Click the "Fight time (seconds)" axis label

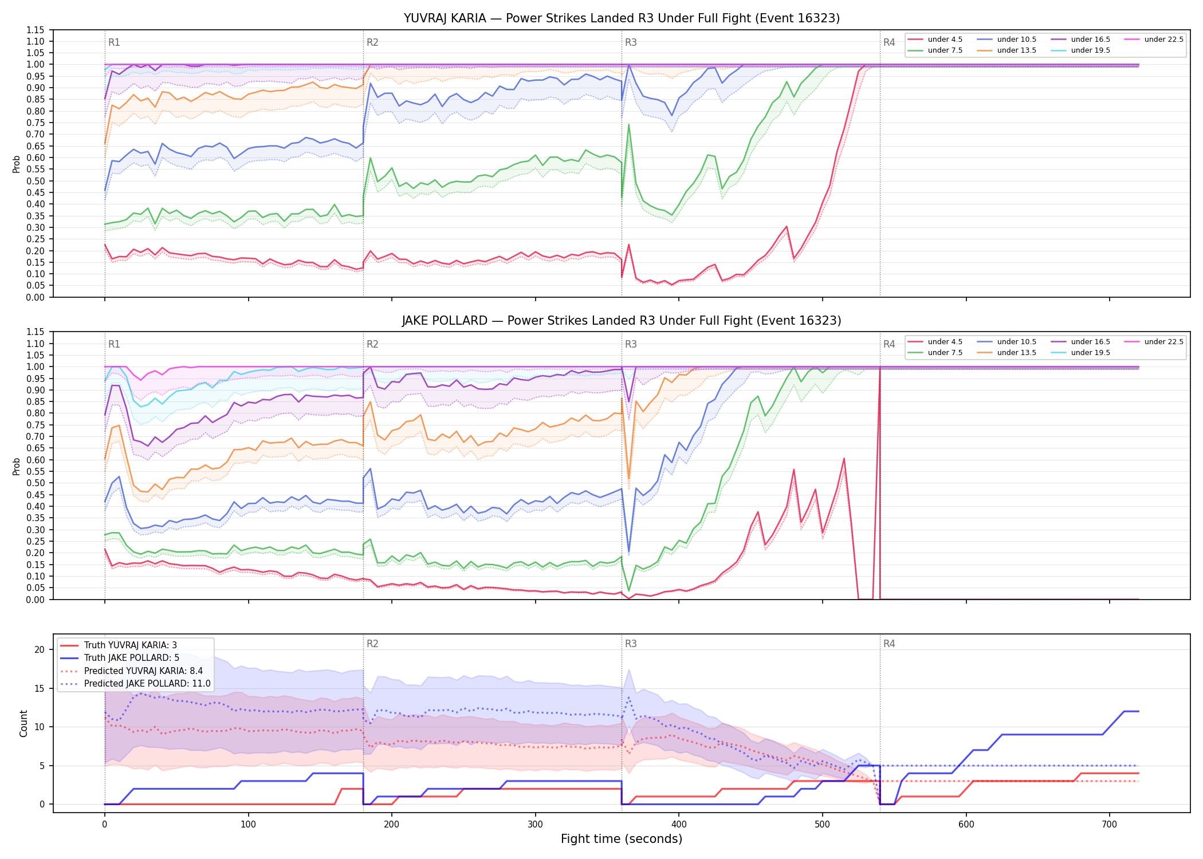pos(622,839)
